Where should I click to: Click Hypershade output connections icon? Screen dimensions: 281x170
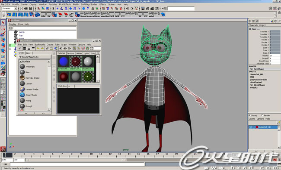pyautogui.click(x=69, y=48)
